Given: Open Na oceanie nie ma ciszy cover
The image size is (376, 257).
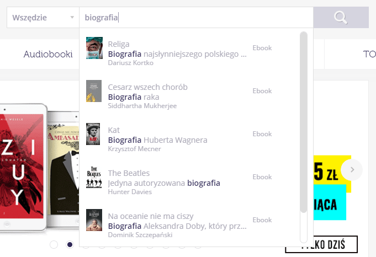Looking at the screenshot, I should click(x=94, y=220).
